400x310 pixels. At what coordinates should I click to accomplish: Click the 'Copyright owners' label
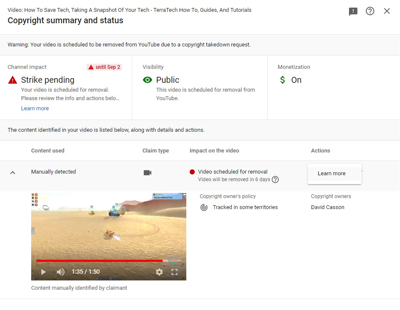click(x=331, y=196)
